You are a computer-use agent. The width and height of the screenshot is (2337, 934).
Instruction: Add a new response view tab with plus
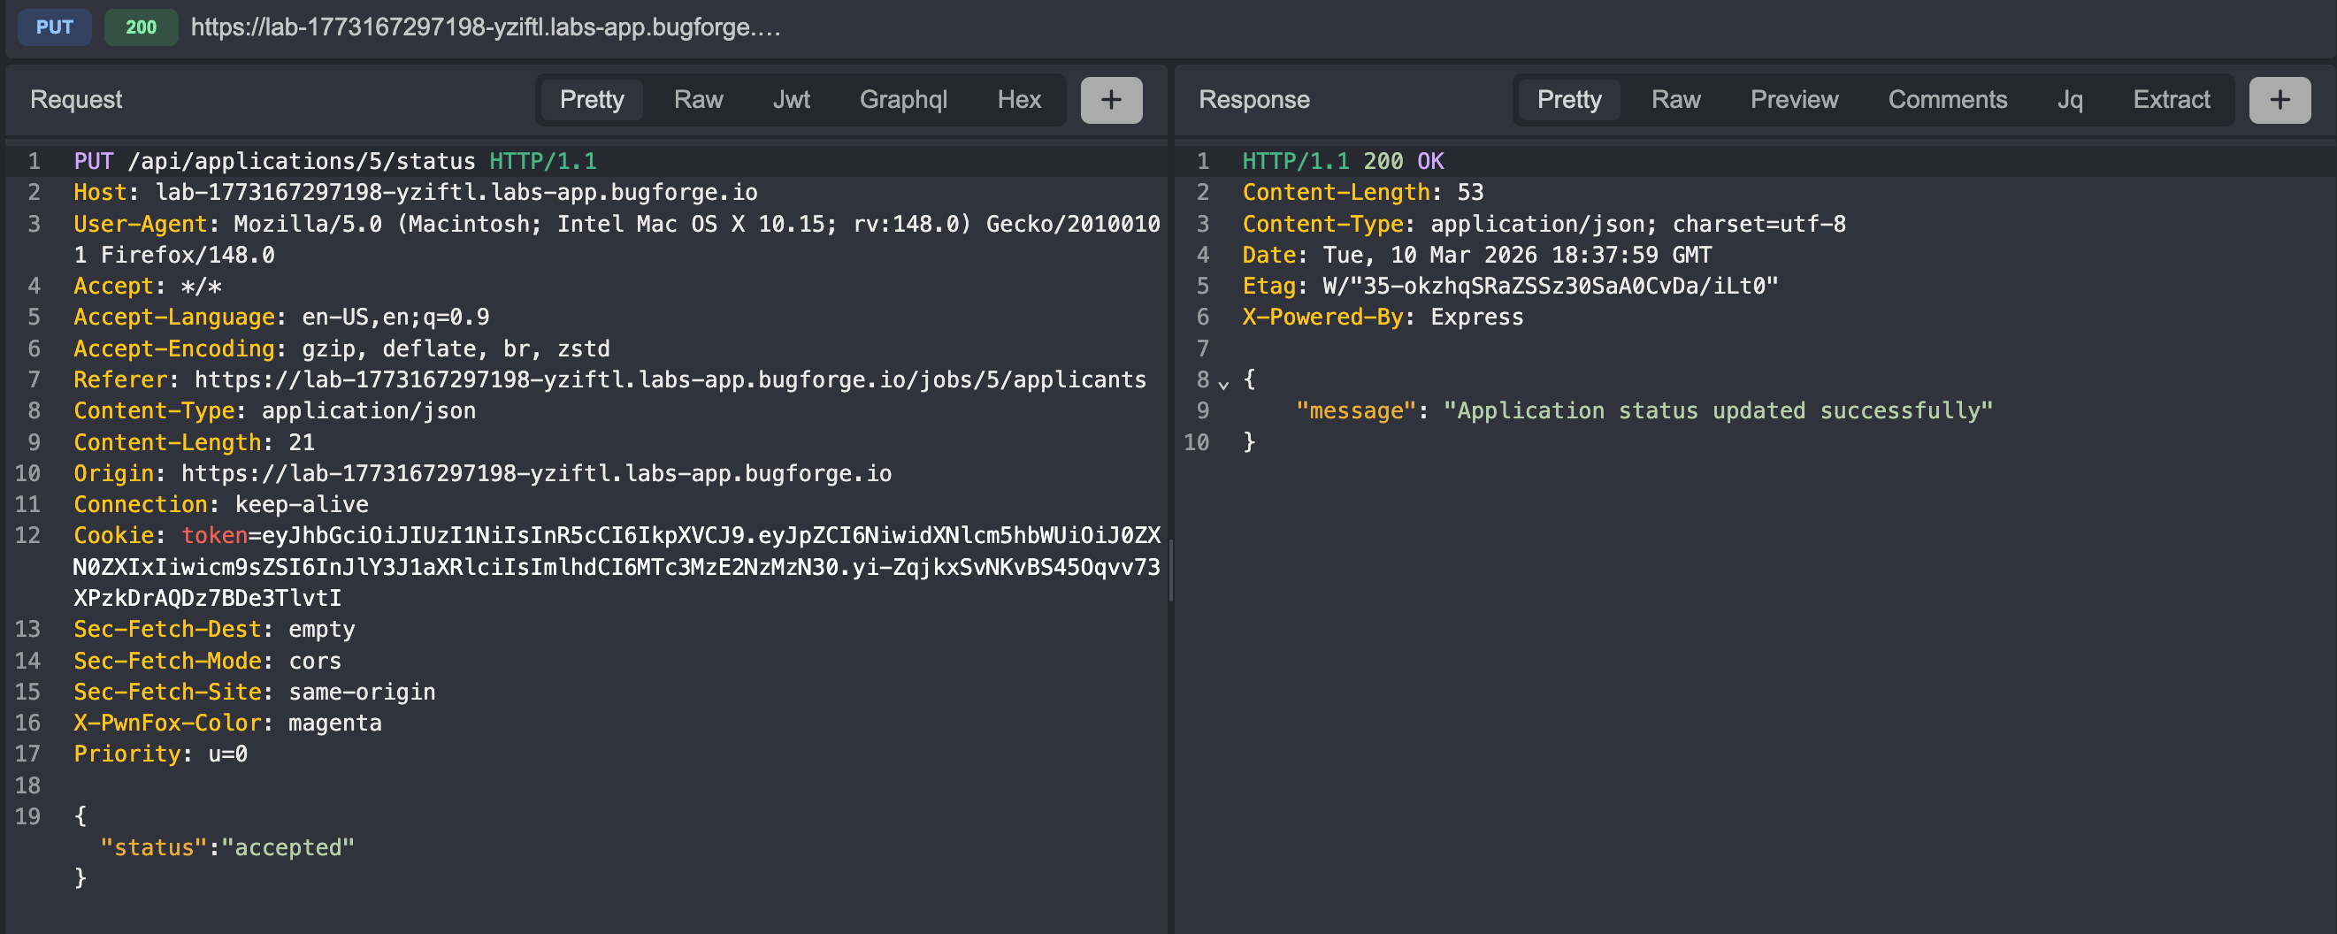pyautogui.click(x=2279, y=100)
